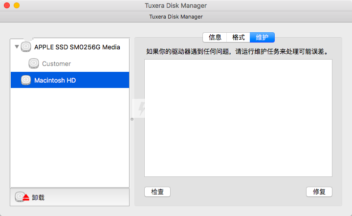
Task: Minimize the window with yellow button
Action: click(17, 5)
